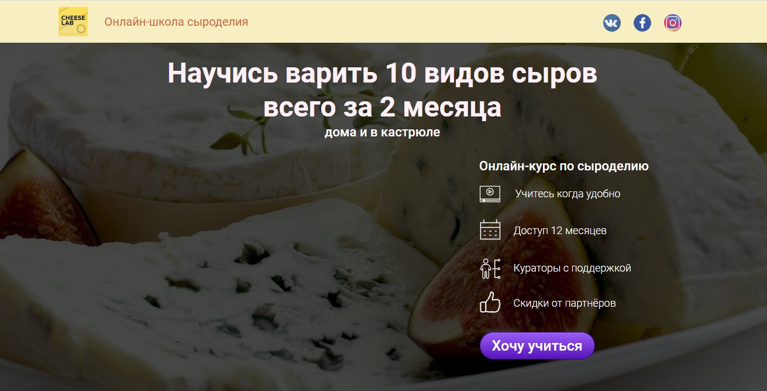Click 'Онлайн-школа сыроделия' header link
767x391 pixels.
(176, 22)
